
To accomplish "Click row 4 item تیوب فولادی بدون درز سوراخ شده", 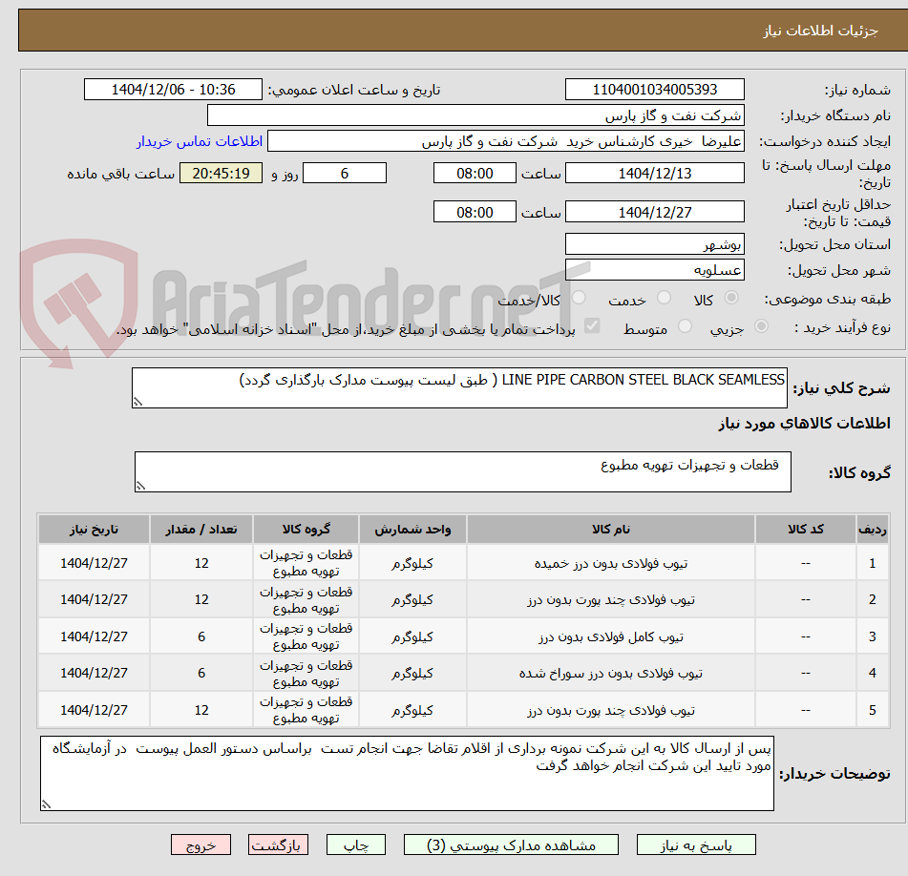I will [610, 673].
